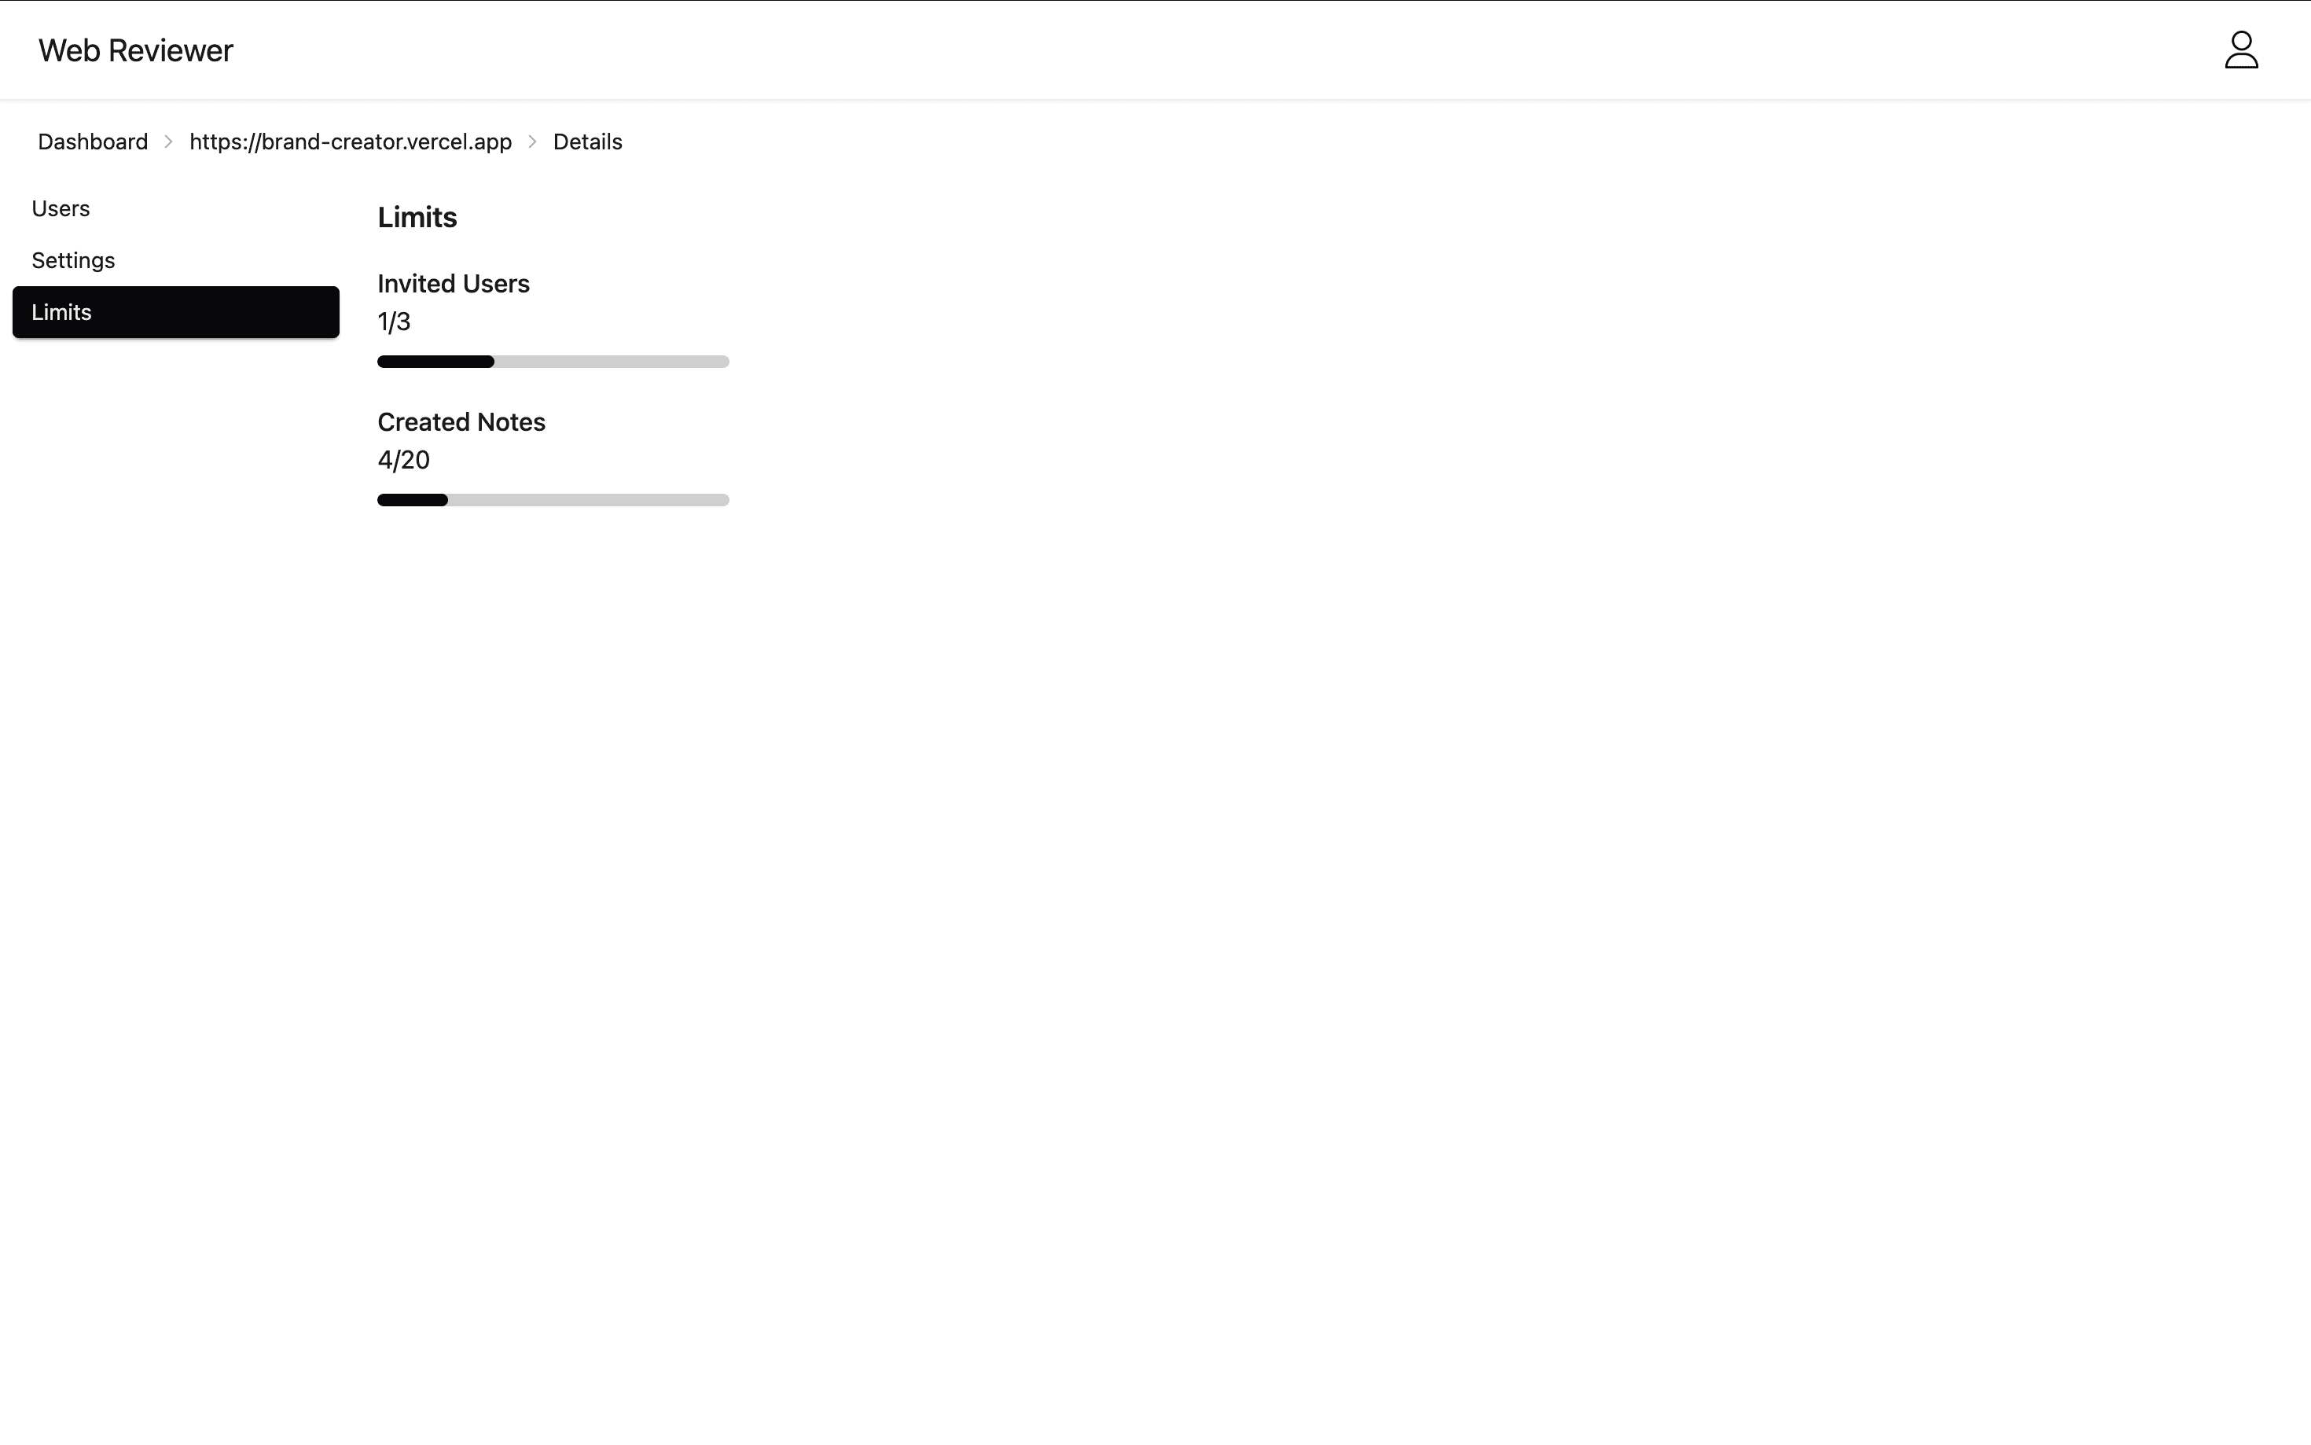Select the Limits page heading
The width and height of the screenshot is (2311, 1445).
tap(417, 217)
